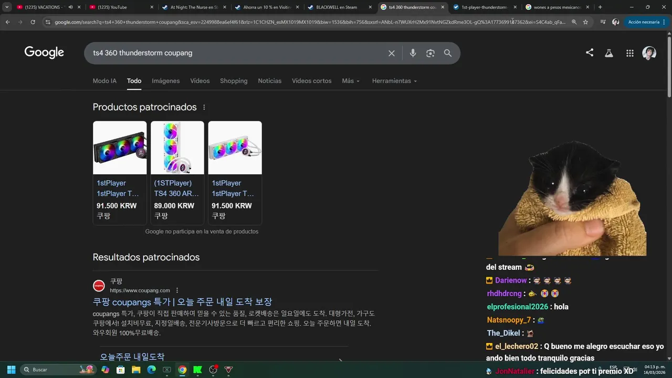Open the Google apps grid

(630, 53)
